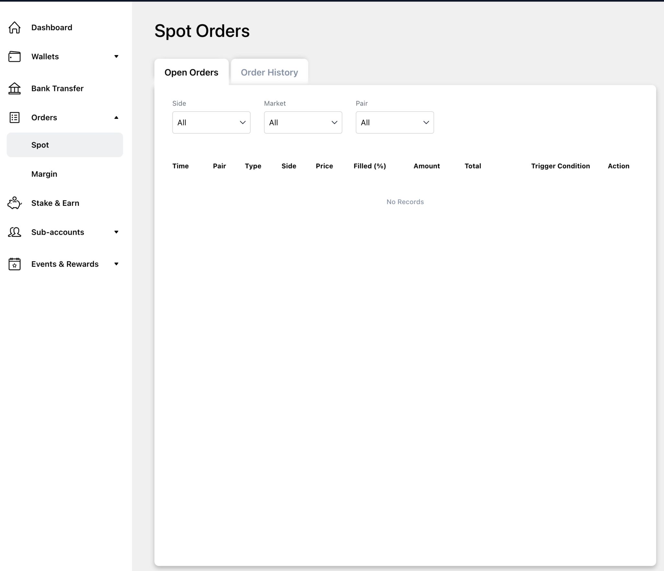Select the Open Orders tab
This screenshot has width=664, height=571.
click(191, 72)
